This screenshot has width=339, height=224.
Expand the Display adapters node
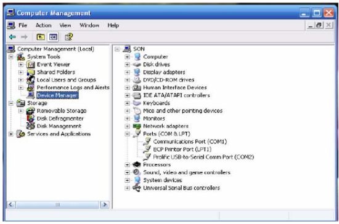[128, 72]
